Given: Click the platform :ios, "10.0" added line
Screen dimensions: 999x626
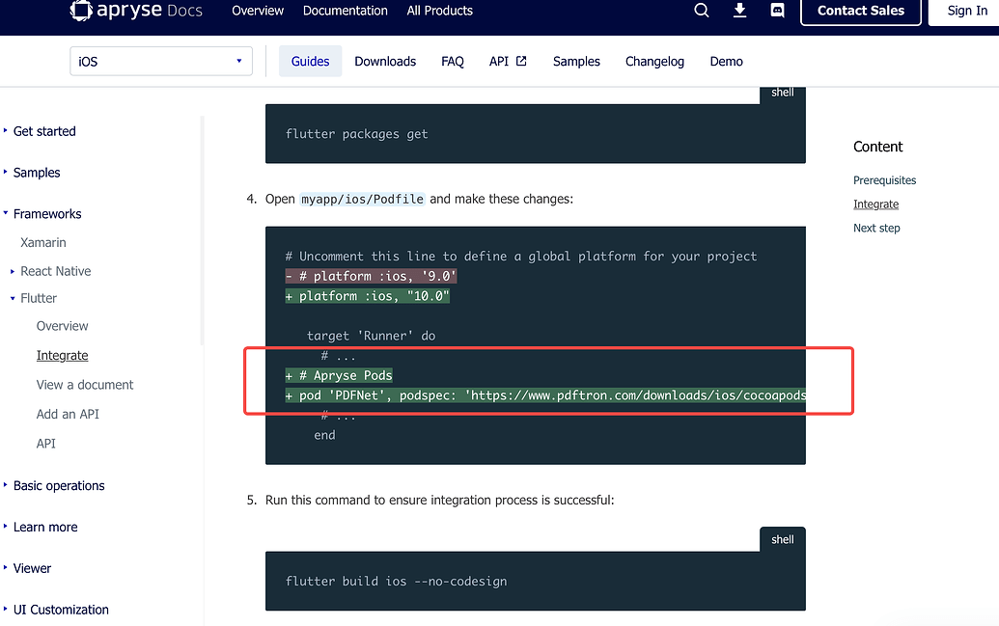Looking at the screenshot, I should click(x=367, y=296).
